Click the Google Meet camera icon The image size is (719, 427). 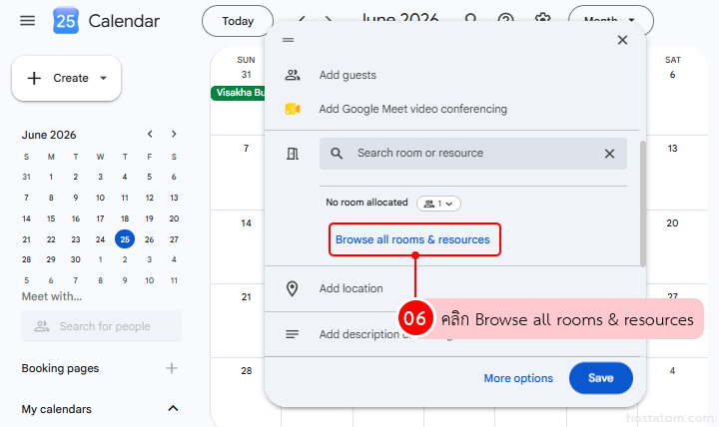(292, 109)
